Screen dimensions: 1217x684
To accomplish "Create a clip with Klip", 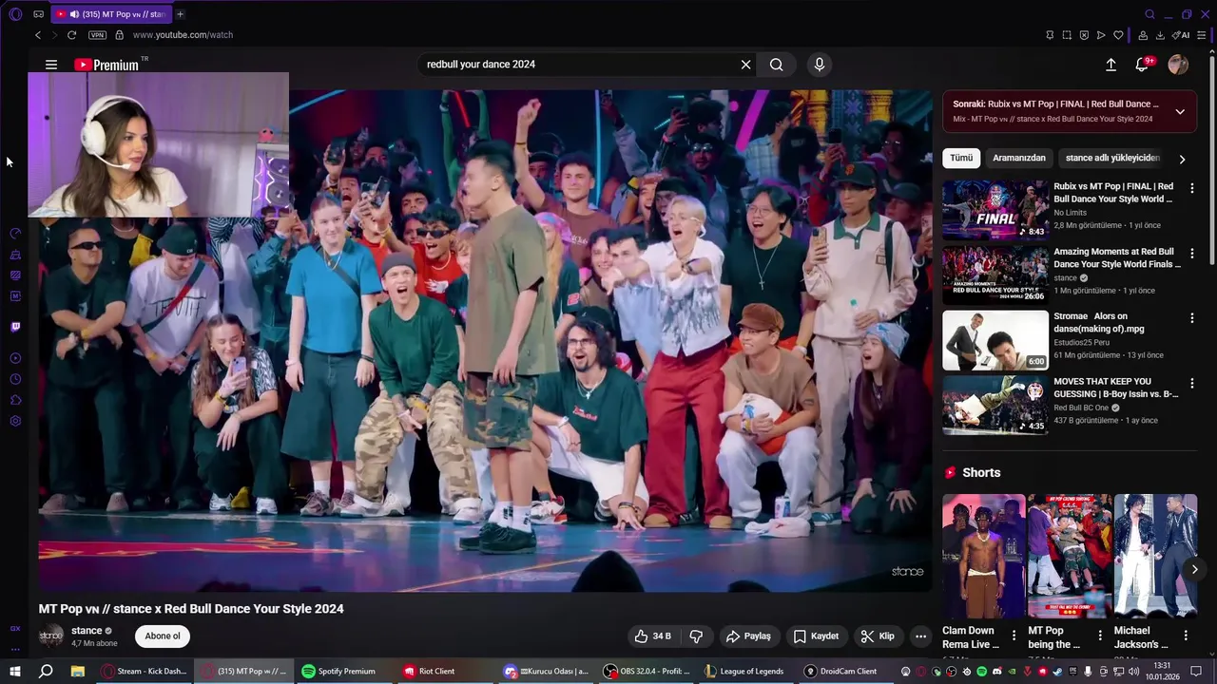I will click(x=878, y=636).
